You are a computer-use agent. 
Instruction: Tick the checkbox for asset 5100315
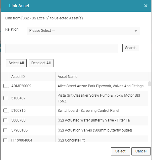(x=5, y=110)
